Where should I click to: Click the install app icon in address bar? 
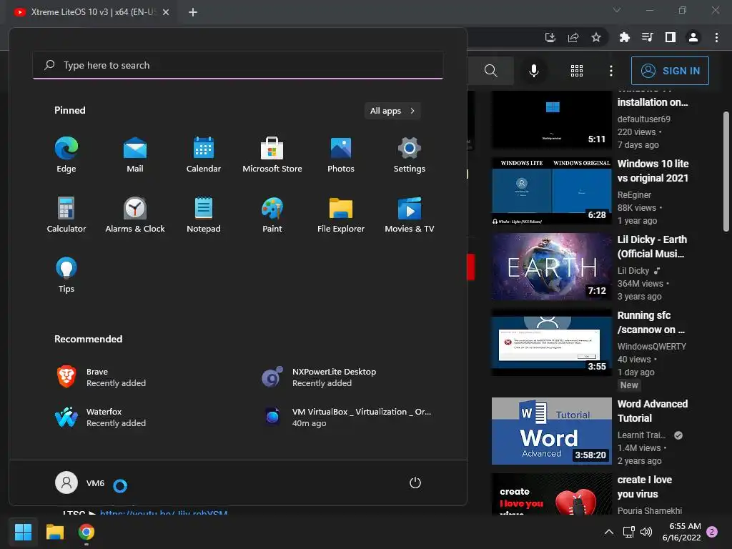click(x=550, y=37)
